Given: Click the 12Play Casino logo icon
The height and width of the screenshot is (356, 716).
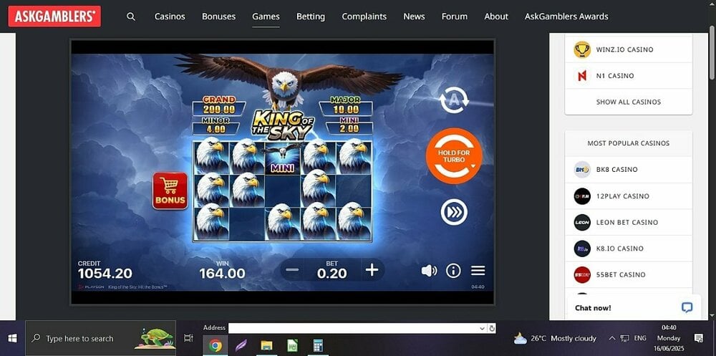Looking at the screenshot, I should coord(582,196).
